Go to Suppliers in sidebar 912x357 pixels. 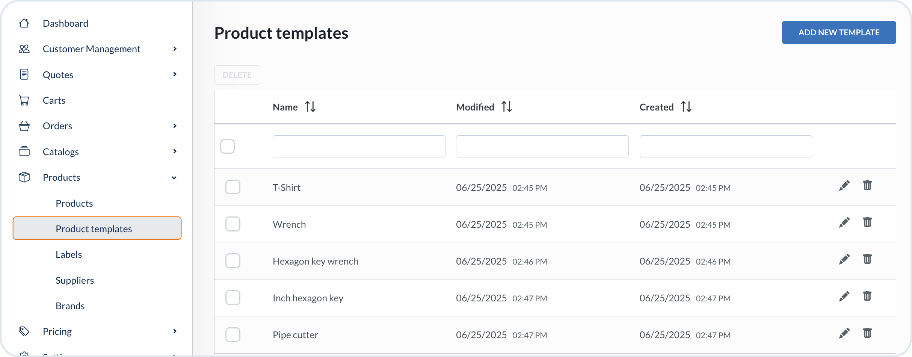pos(75,280)
